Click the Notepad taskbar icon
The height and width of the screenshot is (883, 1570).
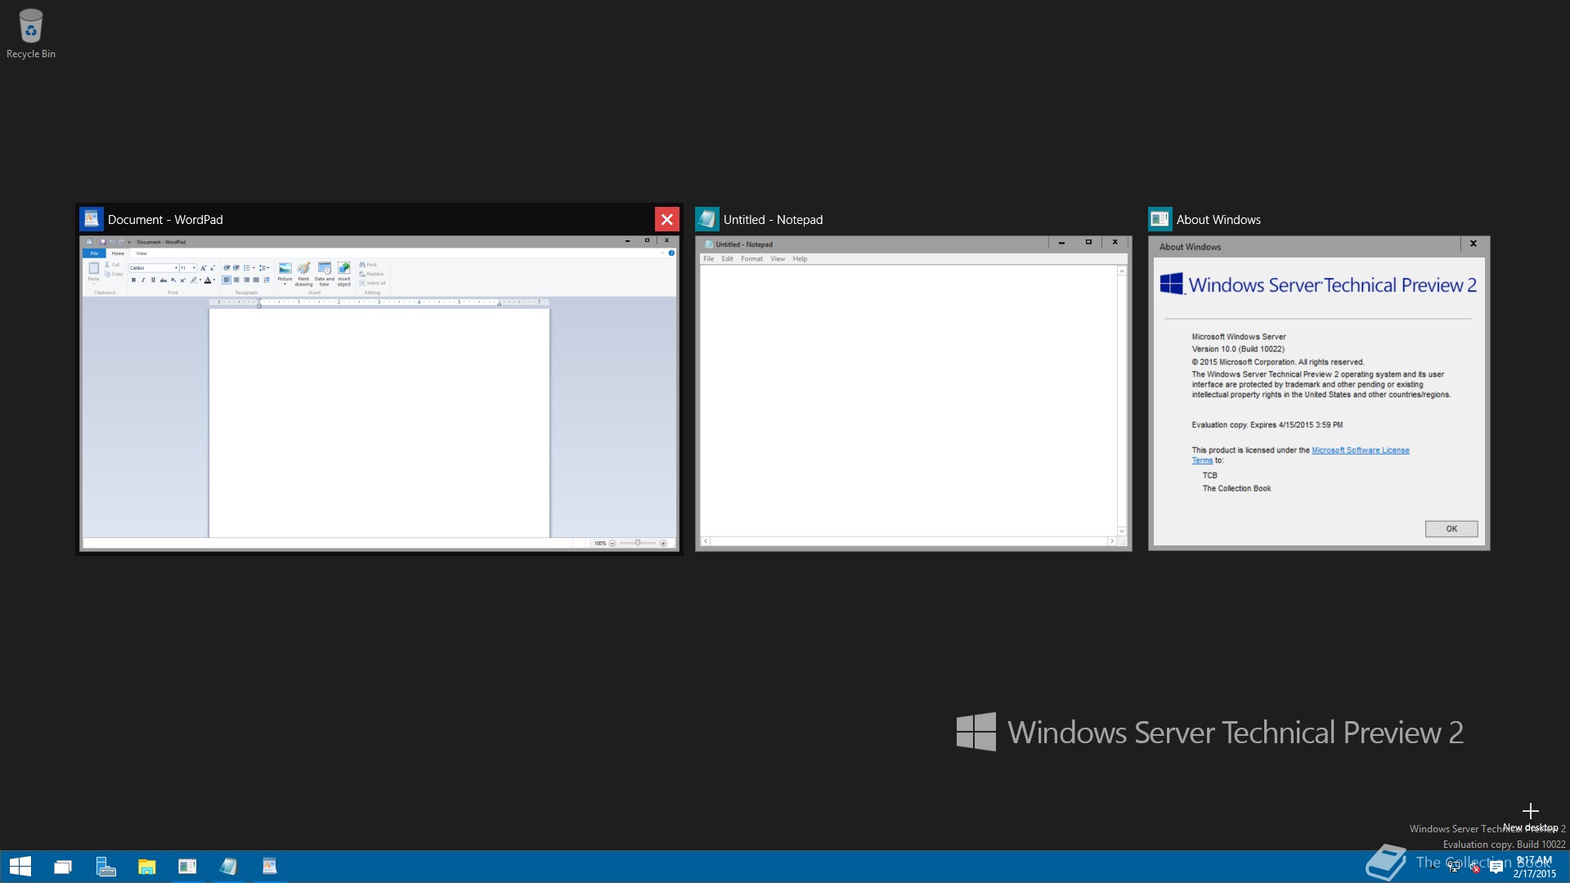228,867
